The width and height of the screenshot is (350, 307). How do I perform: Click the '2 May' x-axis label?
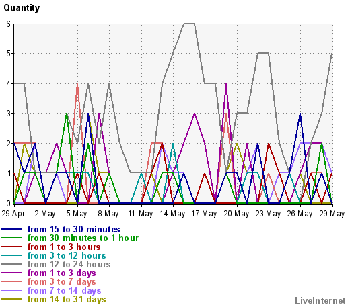45,214
